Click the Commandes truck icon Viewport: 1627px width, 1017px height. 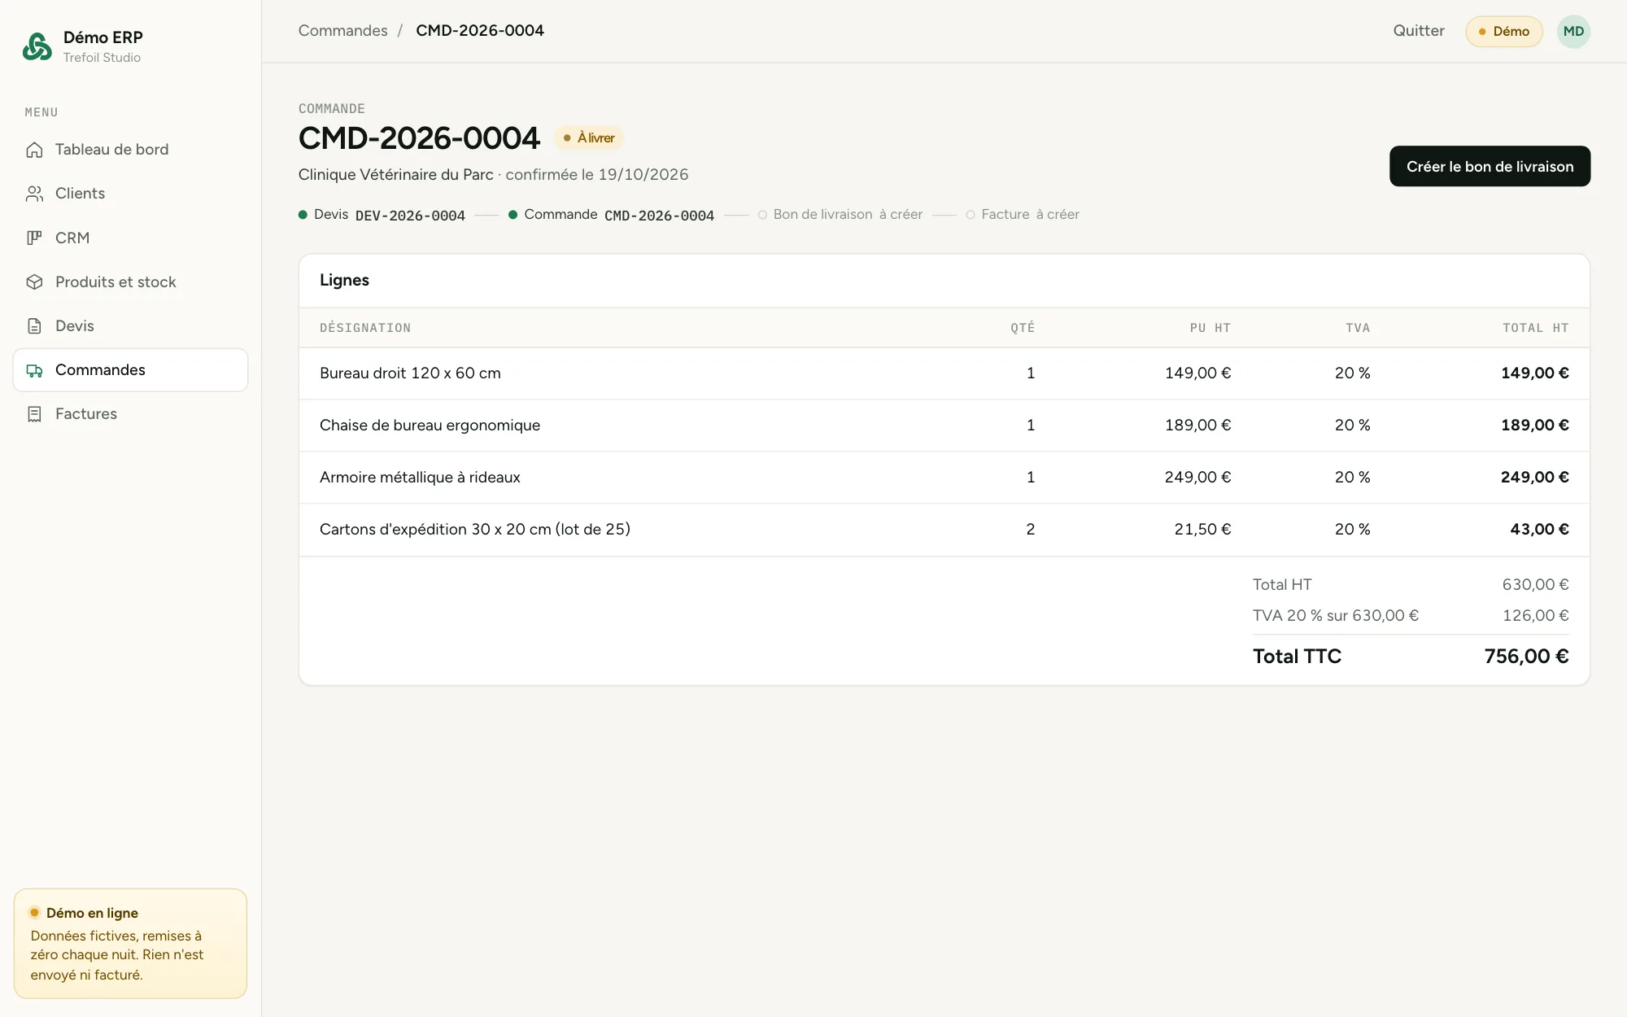(34, 370)
